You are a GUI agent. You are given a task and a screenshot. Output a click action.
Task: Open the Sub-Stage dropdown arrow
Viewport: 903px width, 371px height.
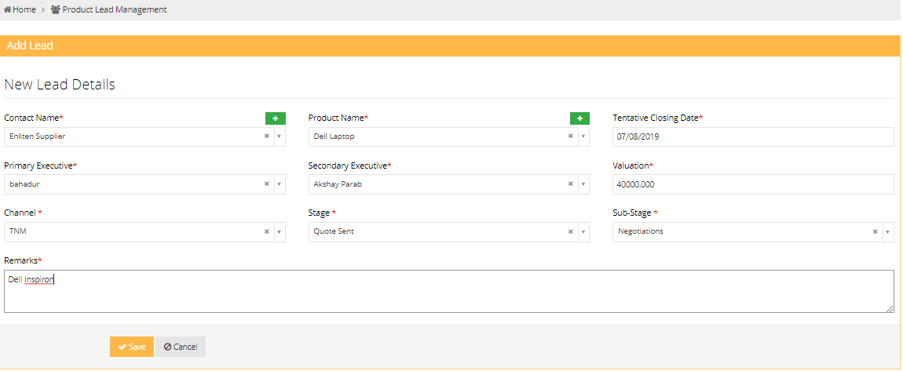888,232
